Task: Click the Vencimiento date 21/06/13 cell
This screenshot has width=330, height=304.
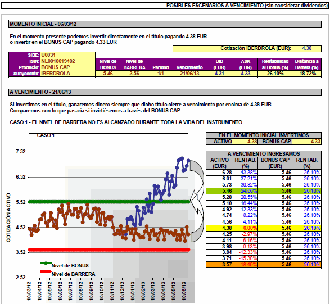Action: [x=189, y=74]
